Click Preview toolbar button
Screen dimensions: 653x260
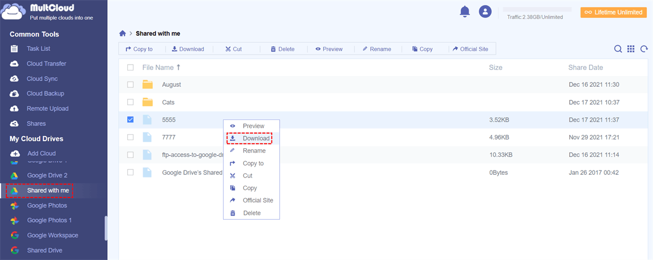pos(328,49)
